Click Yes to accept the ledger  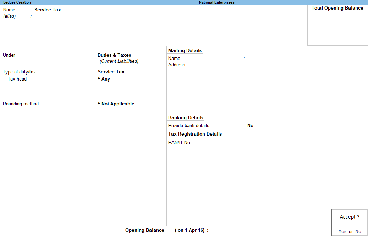point(342,231)
